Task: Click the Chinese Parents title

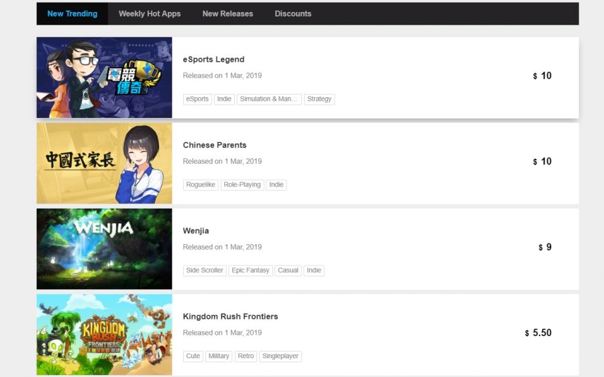Action: coord(215,145)
